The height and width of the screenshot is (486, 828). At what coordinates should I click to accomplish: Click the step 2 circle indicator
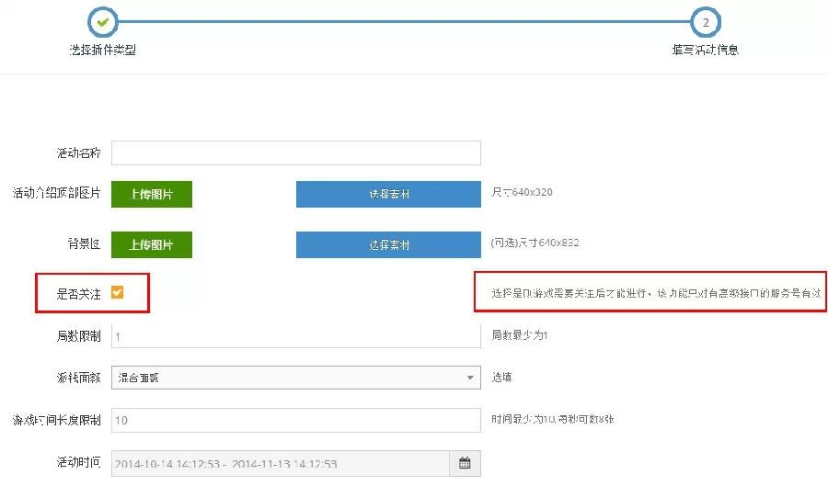(x=706, y=22)
